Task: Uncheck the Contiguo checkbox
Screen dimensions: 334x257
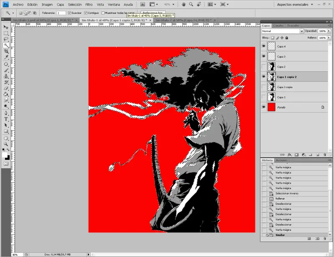Action: [86, 13]
